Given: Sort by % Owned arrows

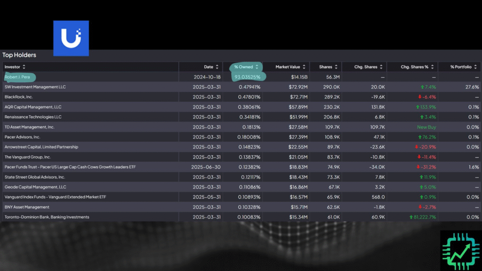Looking at the screenshot, I should [257, 67].
